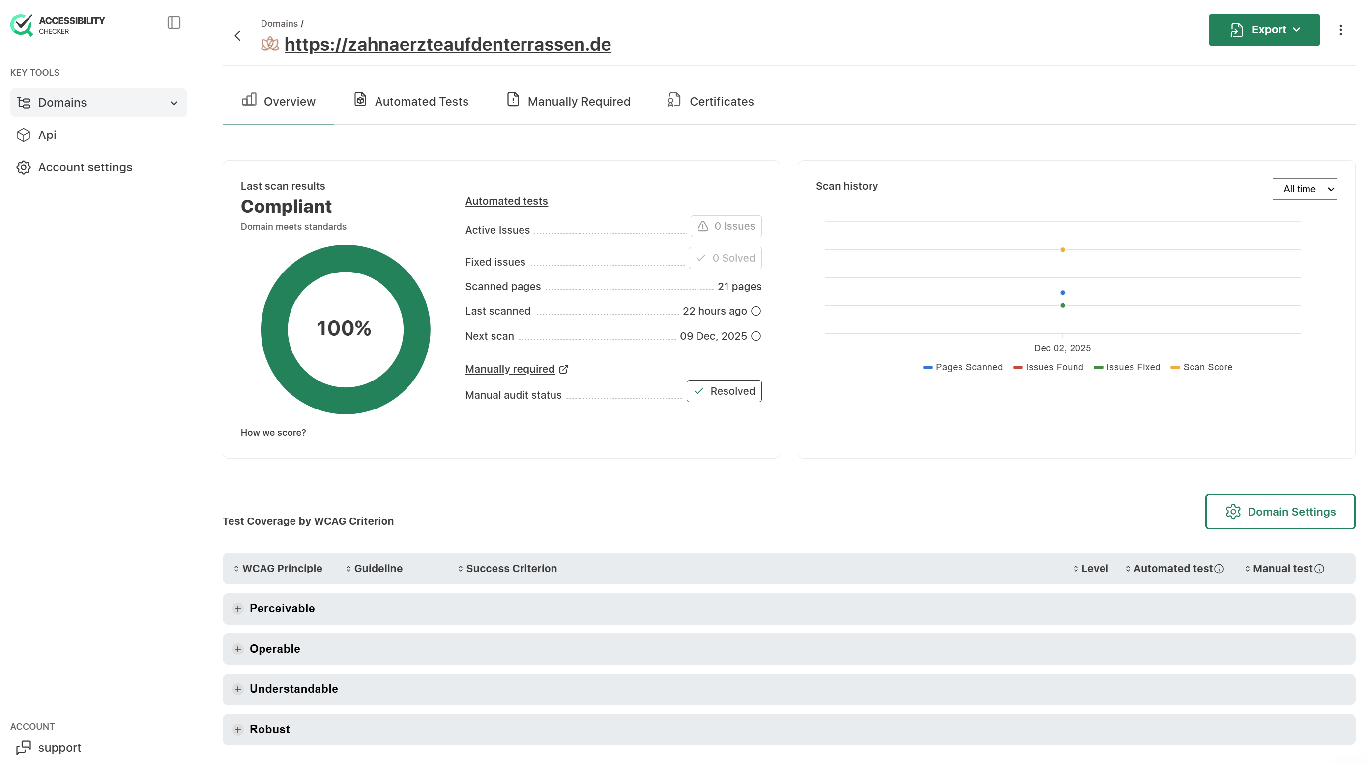Click the Export button
This screenshot has width=1366, height=763.
(1264, 29)
